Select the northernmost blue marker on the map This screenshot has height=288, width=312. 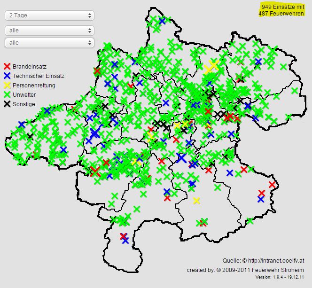[x=162, y=21]
